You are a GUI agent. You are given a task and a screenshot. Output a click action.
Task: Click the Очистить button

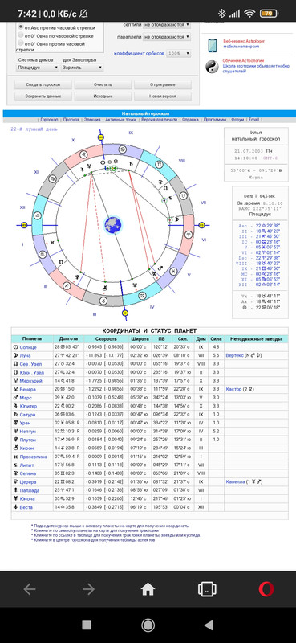[103, 85]
